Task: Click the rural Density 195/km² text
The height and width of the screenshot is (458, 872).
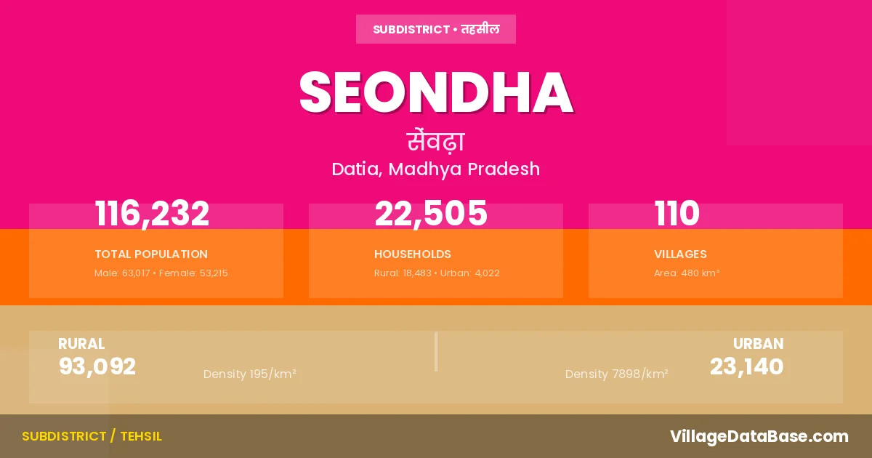Action: (x=250, y=374)
